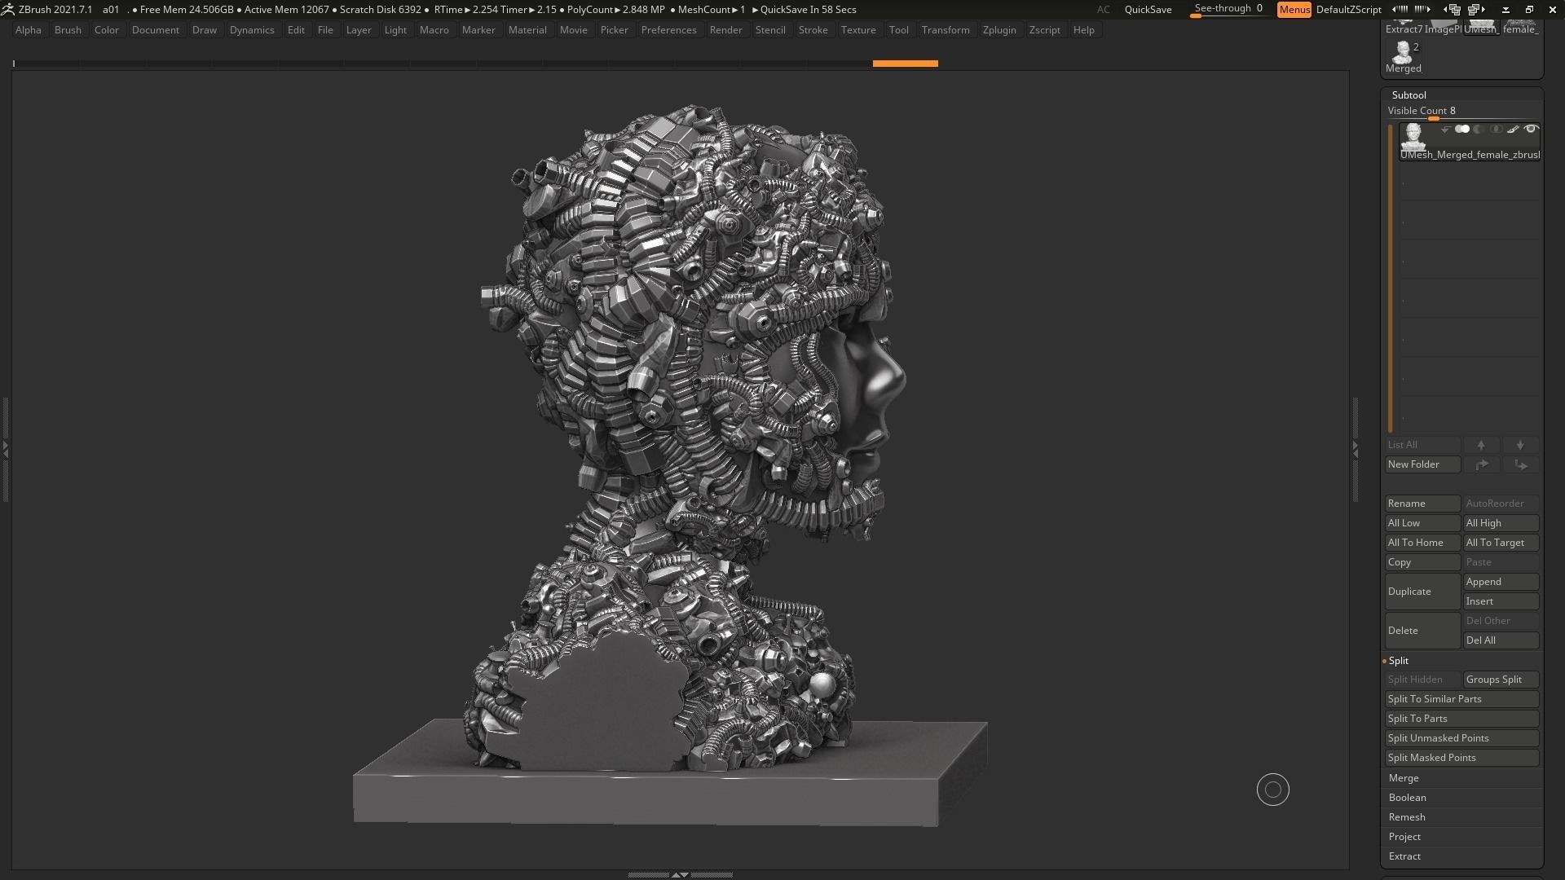Toggle the AC auto-collapse option
The height and width of the screenshot is (880, 1565).
[x=1103, y=10]
